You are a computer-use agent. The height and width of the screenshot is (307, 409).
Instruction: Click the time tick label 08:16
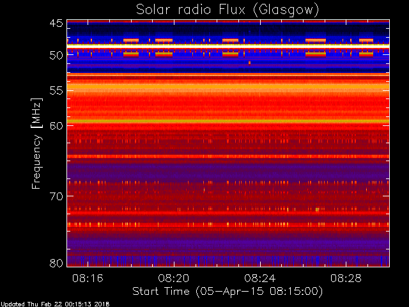[x=88, y=278]
